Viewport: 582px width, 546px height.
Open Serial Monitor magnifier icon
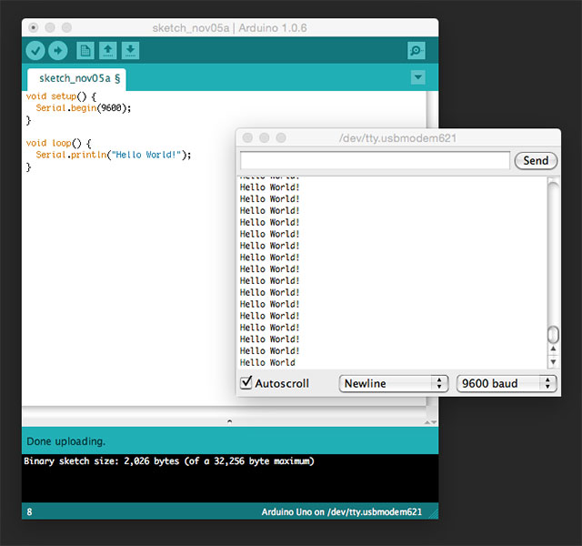pos(416,51)
